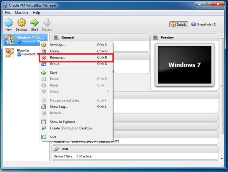Click the Show in Explorer icon
Viewport: 228px width, 172px height.
click(44, 122)
